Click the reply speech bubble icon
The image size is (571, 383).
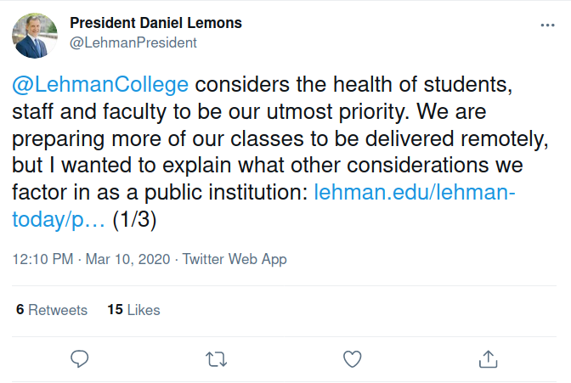coord(80,358)
